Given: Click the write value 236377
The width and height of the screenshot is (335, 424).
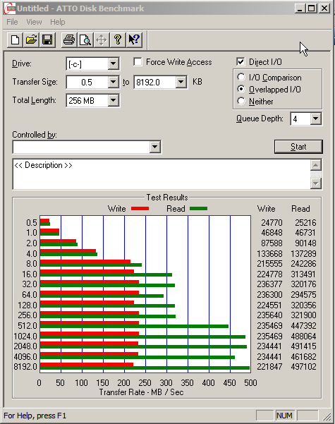Looking at the screenshot, I should pyautogui.click(x=269, y=284).
